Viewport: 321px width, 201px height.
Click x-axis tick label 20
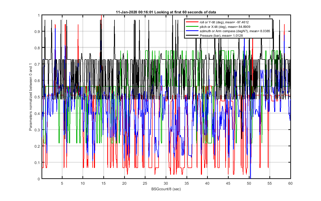click(124, 183)
